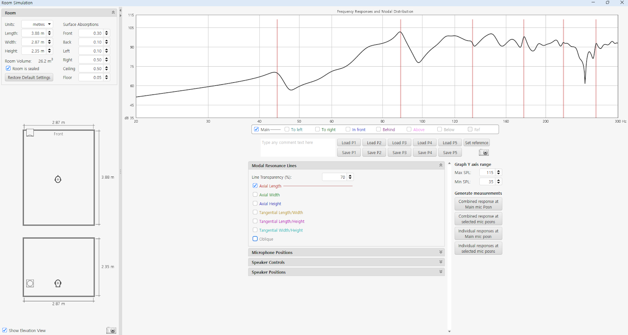
Task: Click the Load P3 button
Action: click(399, 143)
